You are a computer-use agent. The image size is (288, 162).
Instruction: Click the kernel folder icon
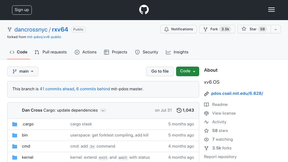[15, 157]
